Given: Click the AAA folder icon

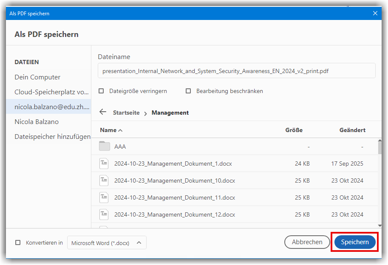Looking at the screenshot, I should pyautogui.click(x=104, y=147).
